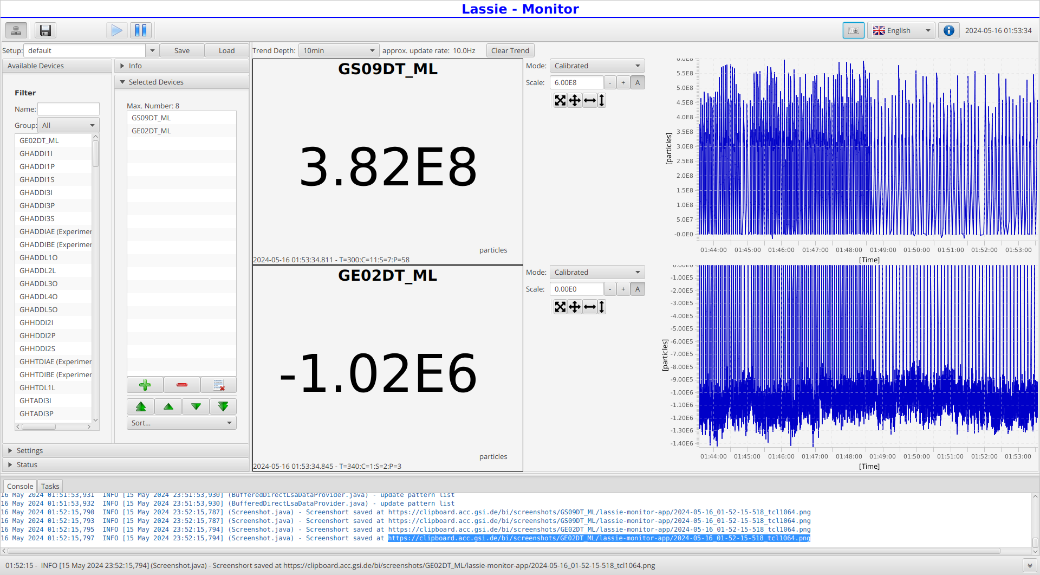The height and width of the screenshot is (575, 1040).
Task: Add device with the green plus icon
Action: [x=145, y=385]
